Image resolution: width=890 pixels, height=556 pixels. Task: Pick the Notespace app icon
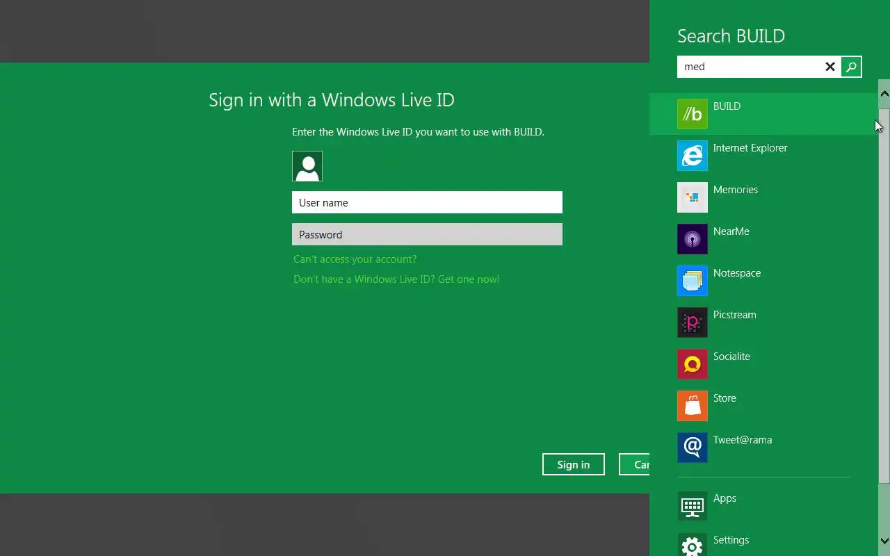pyautogui.click(x=693, y=281)
